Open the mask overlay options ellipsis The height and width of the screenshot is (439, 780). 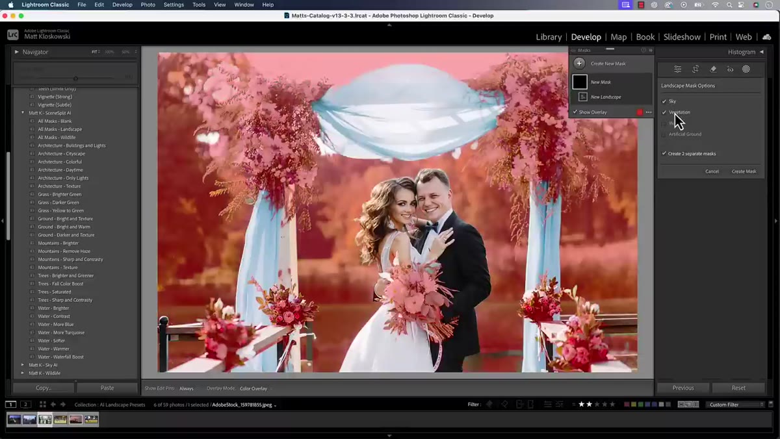coord(649,112)
